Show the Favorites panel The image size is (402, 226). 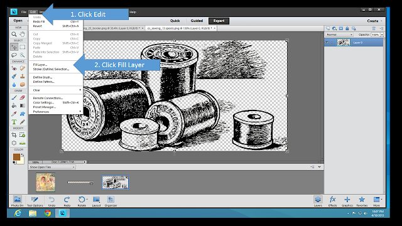(x=362, y=201)
